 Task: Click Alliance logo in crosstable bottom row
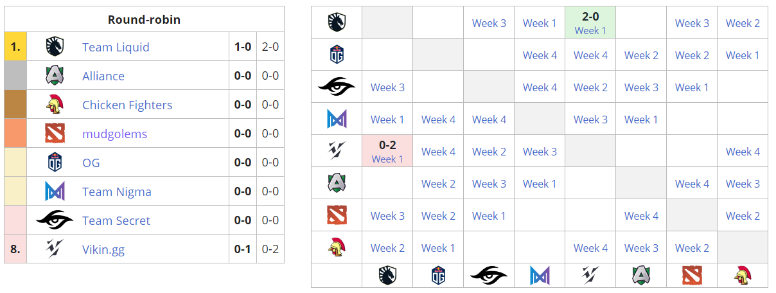point(641,276)
